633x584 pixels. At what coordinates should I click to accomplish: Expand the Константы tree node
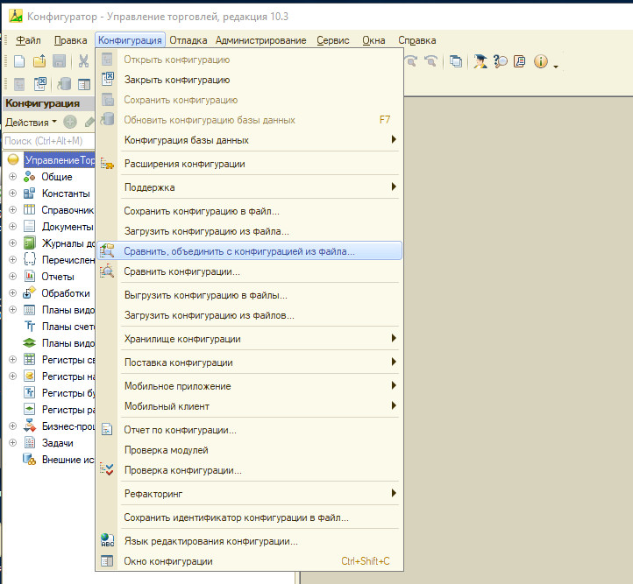(x=12, y=193)
